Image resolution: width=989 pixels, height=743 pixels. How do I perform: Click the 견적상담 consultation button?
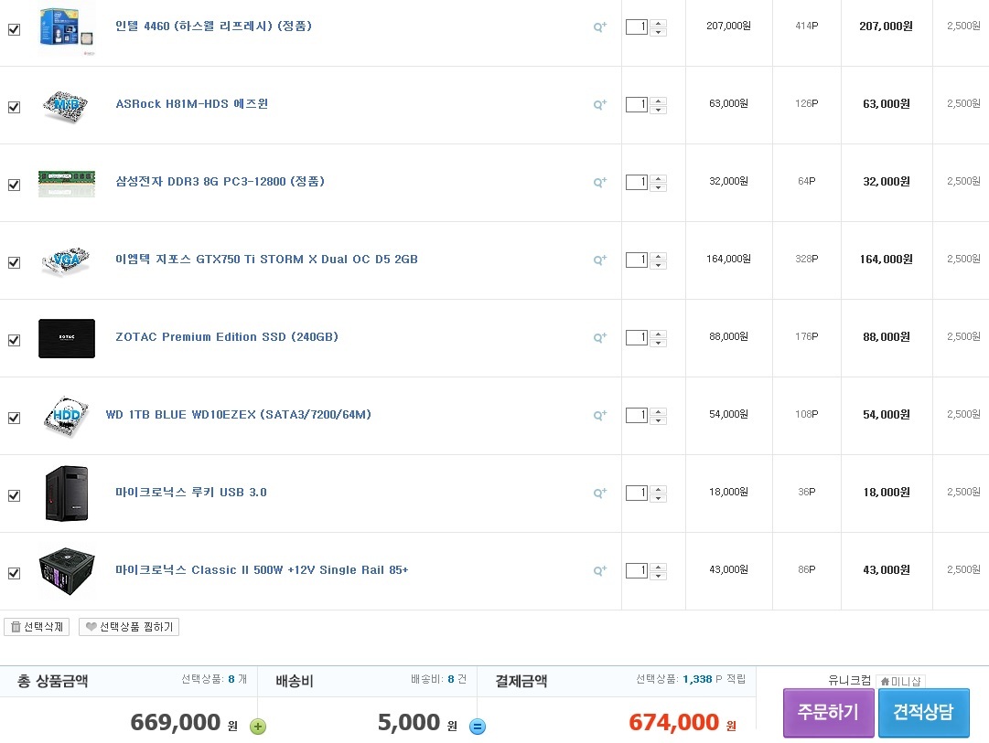click(x=923, y=713)
